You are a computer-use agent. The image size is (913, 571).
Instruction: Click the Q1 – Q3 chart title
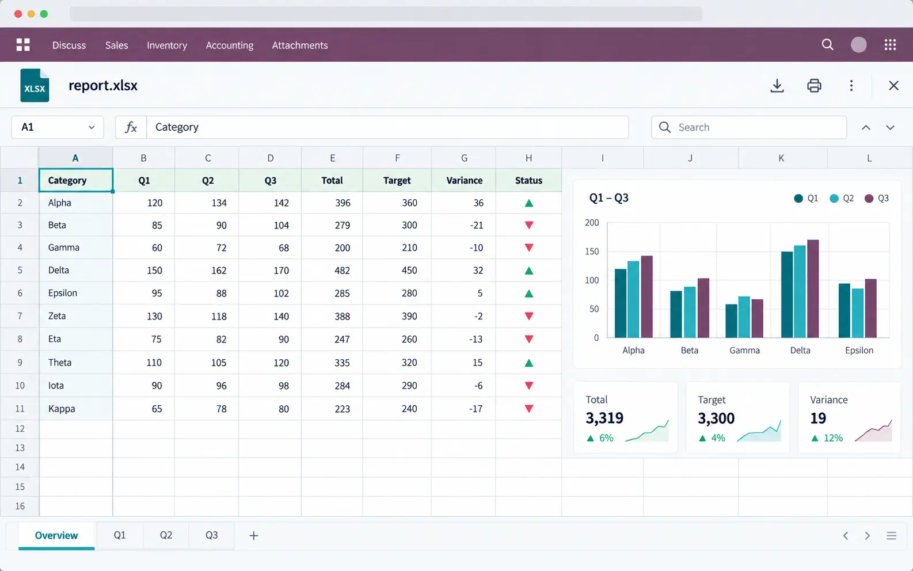pyautogui.click(x=608, y=198)
